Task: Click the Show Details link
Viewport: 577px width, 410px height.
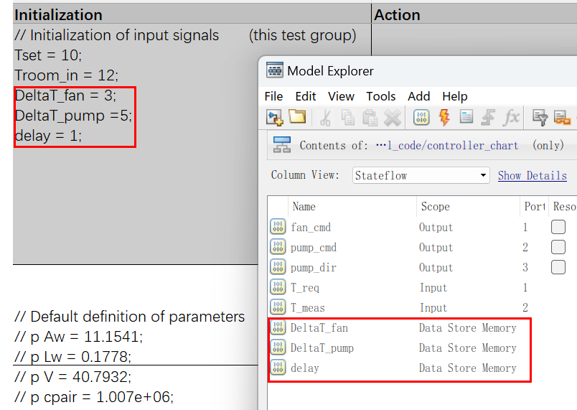Action: (x=532, y=175)
